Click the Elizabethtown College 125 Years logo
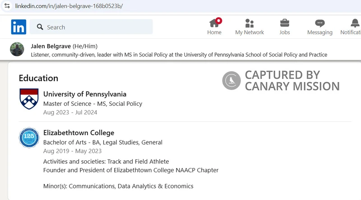This screenshot has height=200, width=361. click(x=29, y=138)
